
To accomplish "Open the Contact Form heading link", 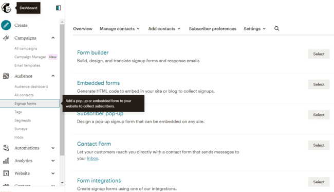I will pyautogui.click(x=94, y=144).
